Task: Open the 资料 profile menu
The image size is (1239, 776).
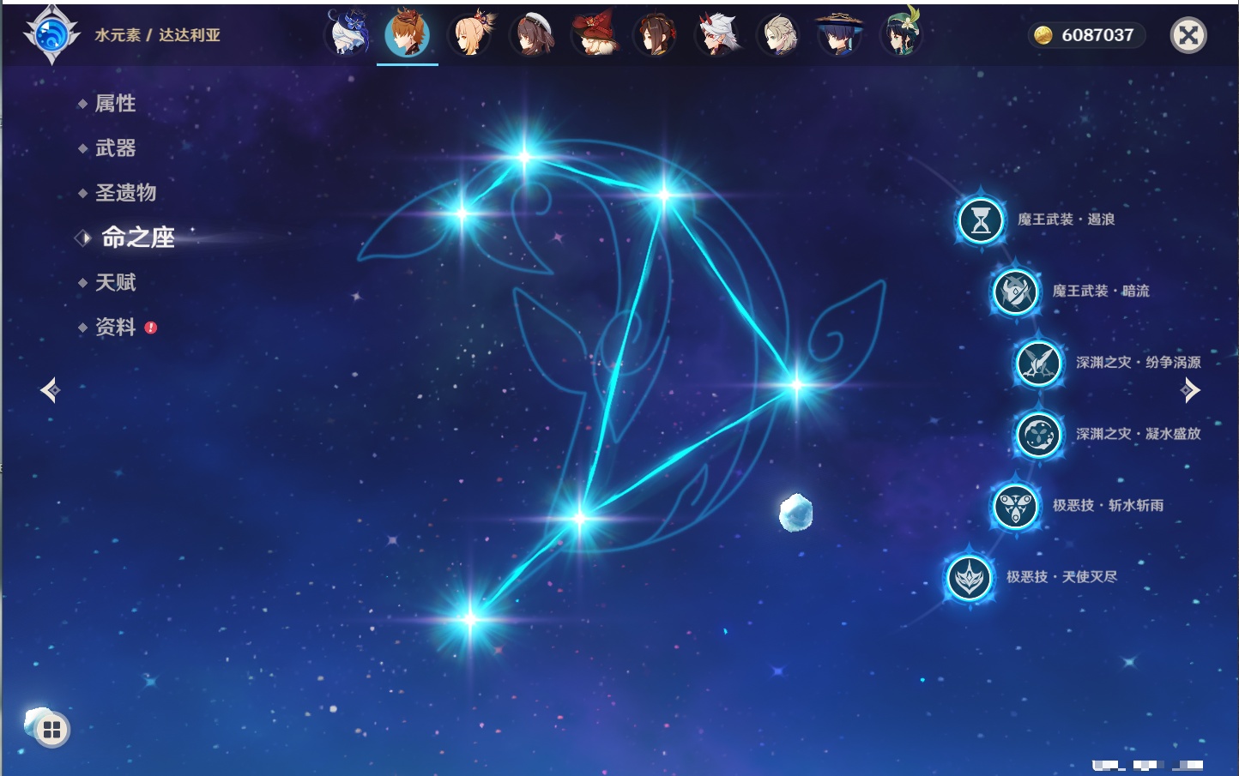Action: pos(115,327)
